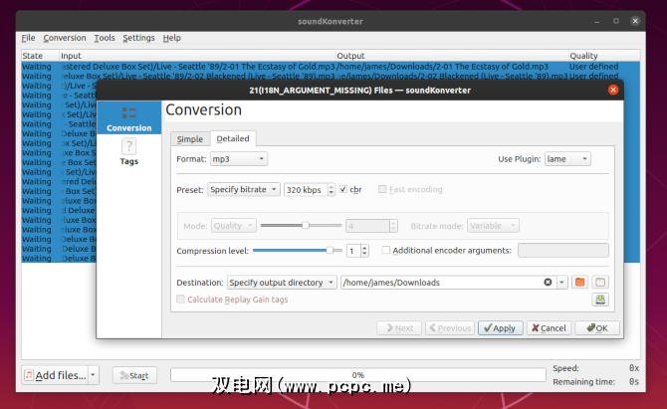Click the Apply button
The image size is (667, 409).
click(500, 328)
